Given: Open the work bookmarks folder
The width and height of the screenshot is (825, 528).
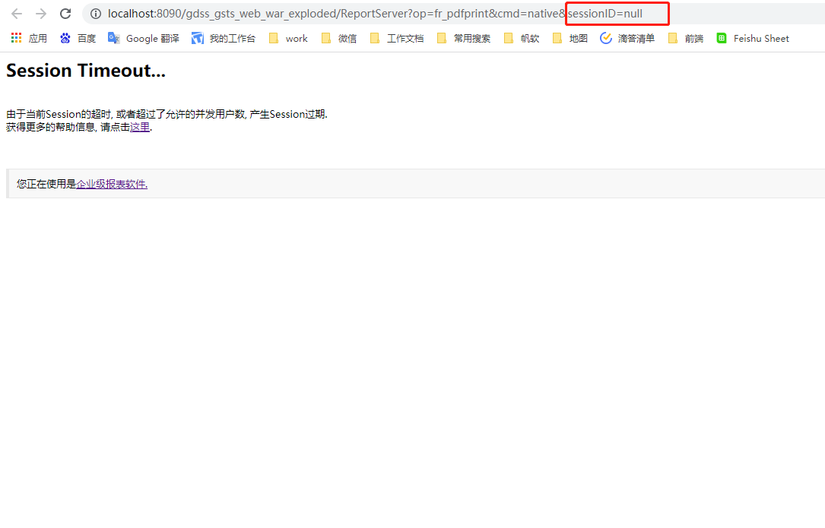Looking at the screenshot, I should [288, 39].
